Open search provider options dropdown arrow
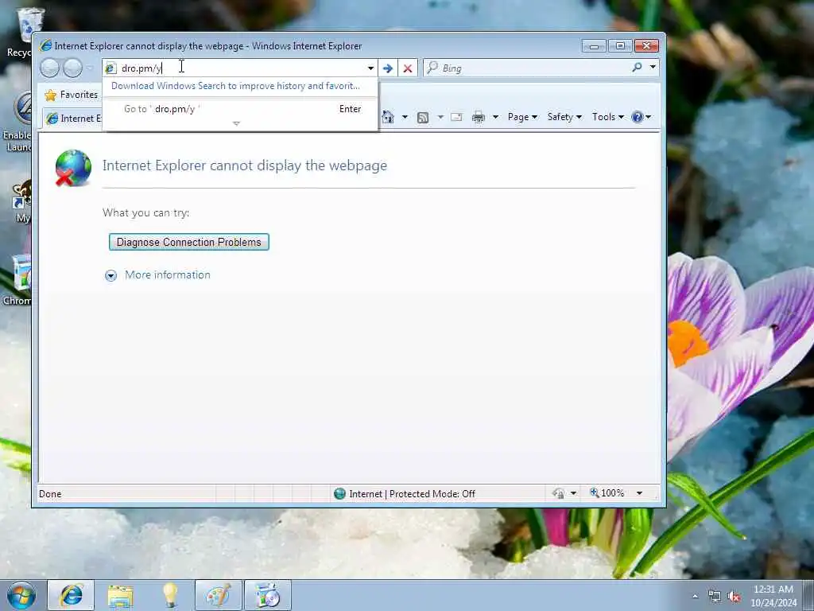Viewport: 814px width, 611px height. tap(653, 68)
